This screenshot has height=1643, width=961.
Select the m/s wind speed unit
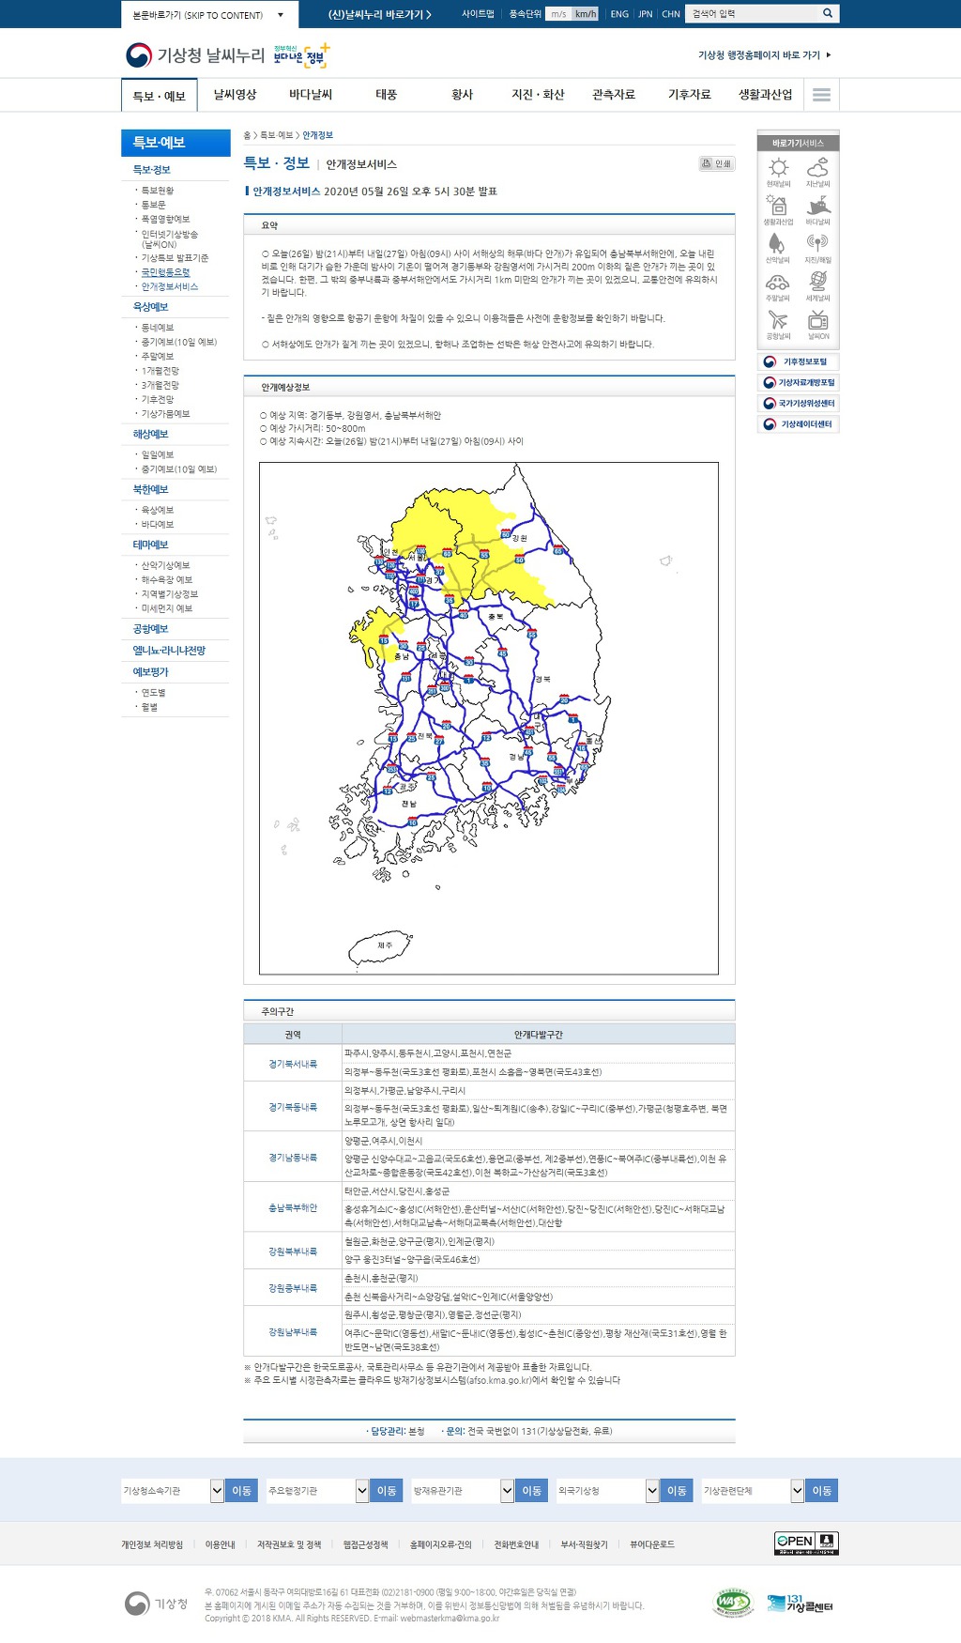558,14
